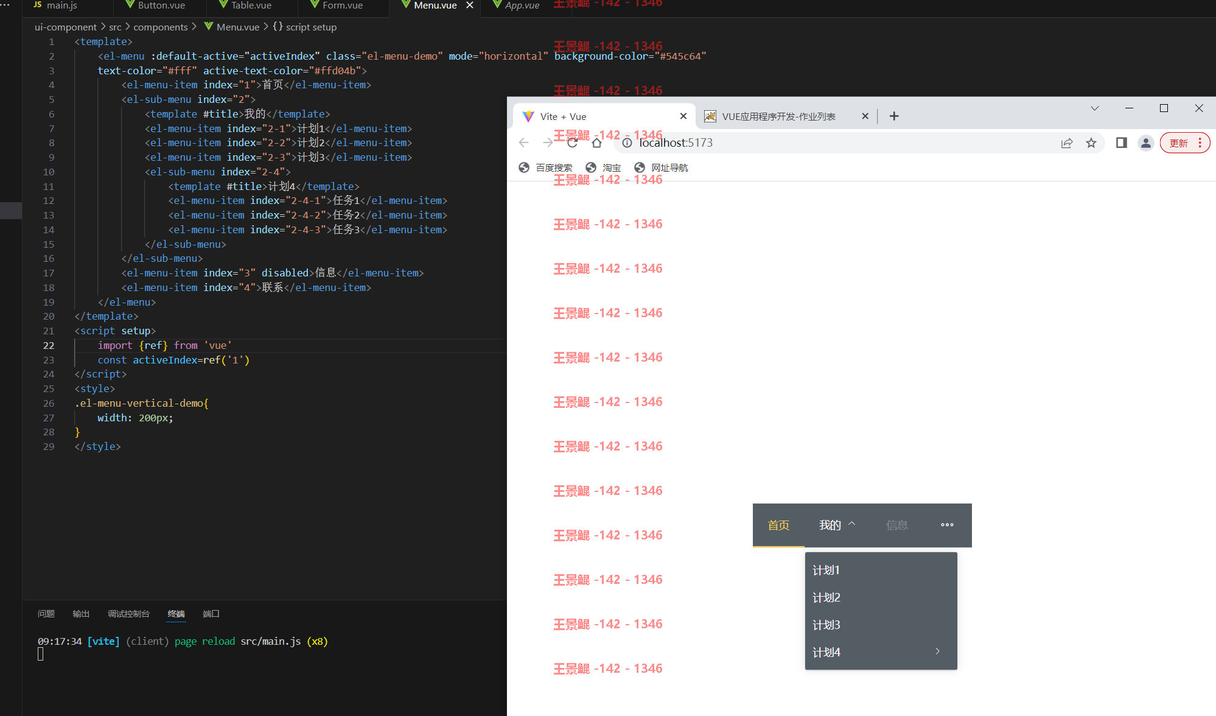Open the 端口 panel tab
The width and height of the screenshot is (1216, 716).
(x=211, y=614)
